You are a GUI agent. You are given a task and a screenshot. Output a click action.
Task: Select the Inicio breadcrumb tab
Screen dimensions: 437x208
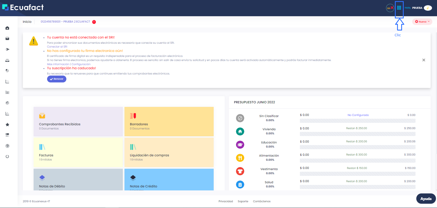[x=27, y=22]
